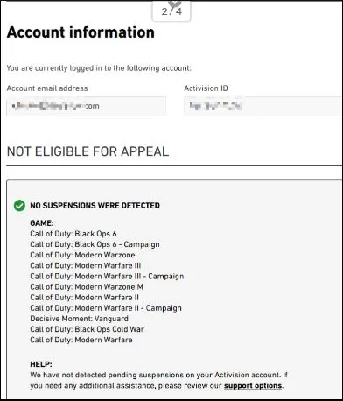The image size is (343, 401).
Task: Select Black Ops 6 - Campaign entry
Action: click(x=94, y=244)
